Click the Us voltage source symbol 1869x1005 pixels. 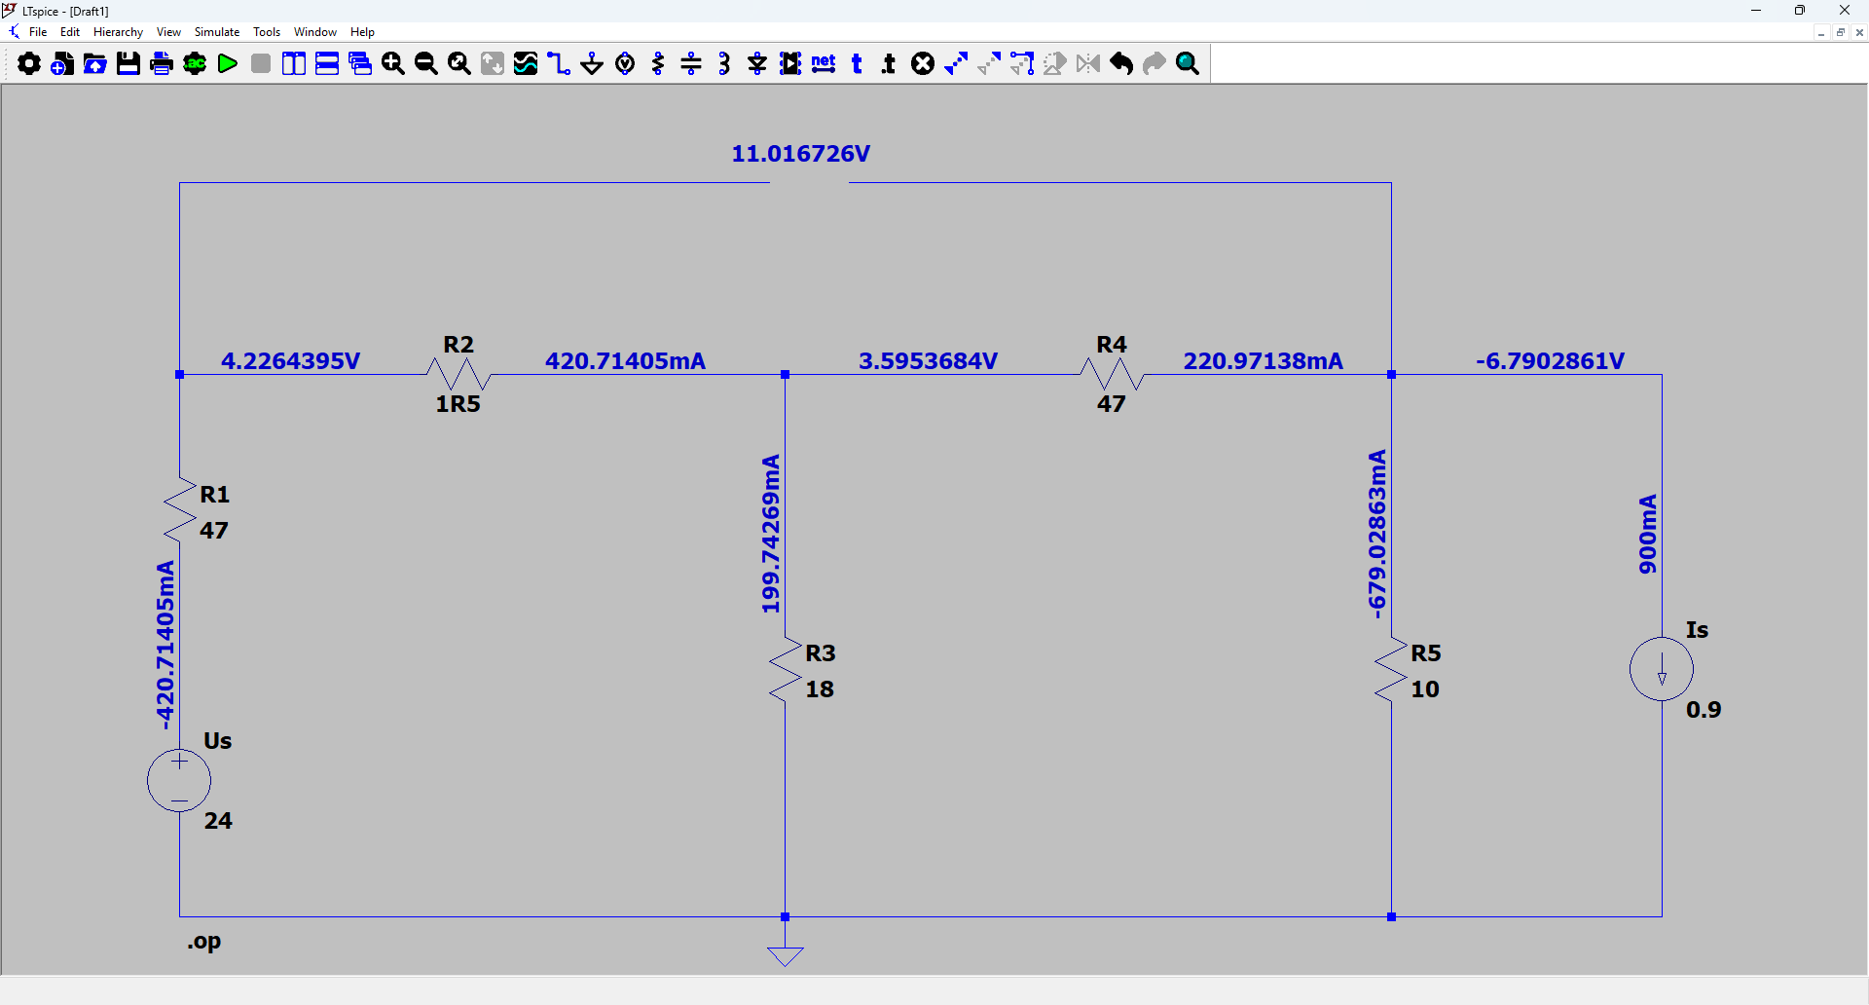(179, 780)
